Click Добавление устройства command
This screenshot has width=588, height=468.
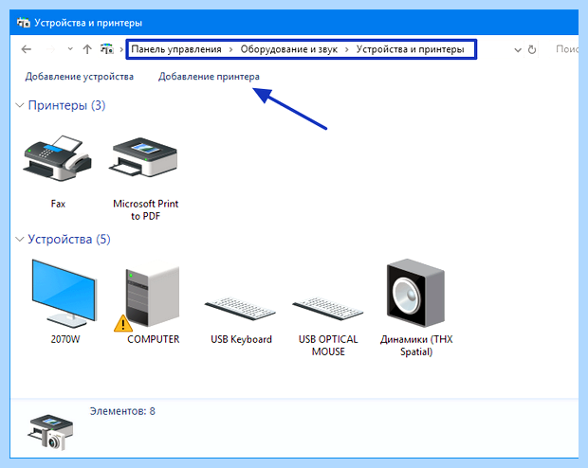point(79,77)
